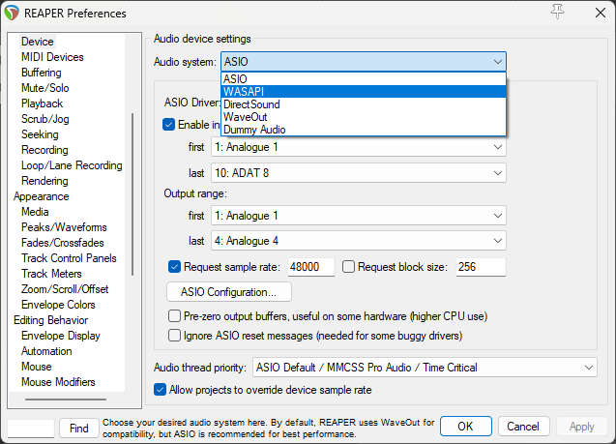616x444 pixels.
Task: Enable Pre-zero output buffers option
Action: (175, 316)
